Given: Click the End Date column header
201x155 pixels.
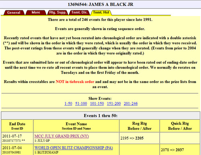Looking at the screenshot, I should tap(17, 126).
